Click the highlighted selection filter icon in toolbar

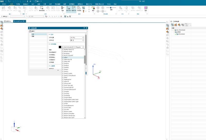65,16
